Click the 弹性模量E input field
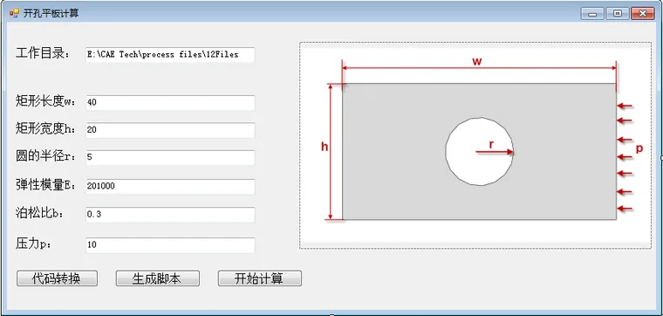663x316 pixels. click(170, 186)
